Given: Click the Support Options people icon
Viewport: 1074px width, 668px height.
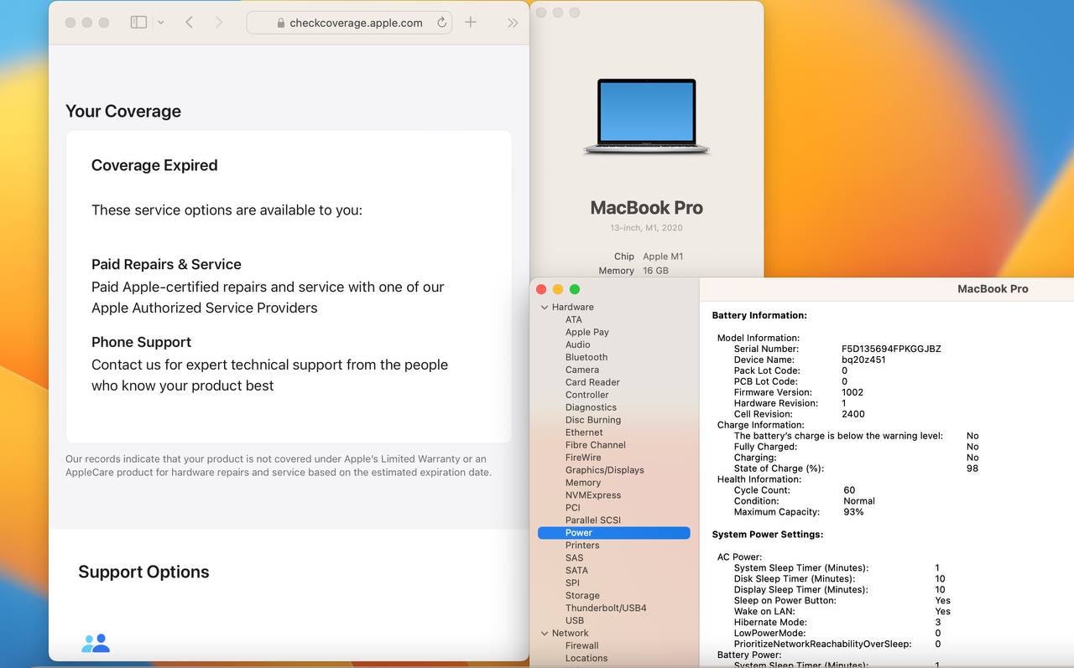Looking at the screenshot, I should 96,643.
